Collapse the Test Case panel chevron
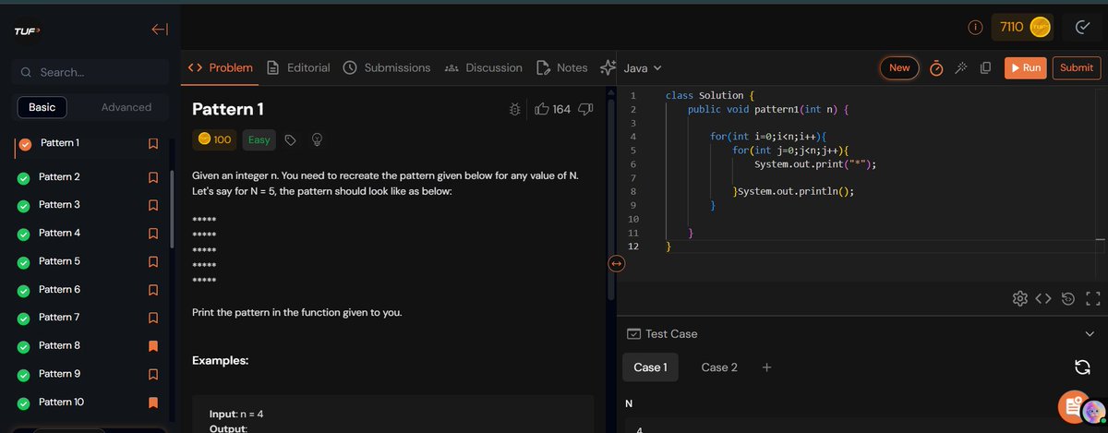Viewport: 1108px width, 433px height. (x=1090, y=334)
